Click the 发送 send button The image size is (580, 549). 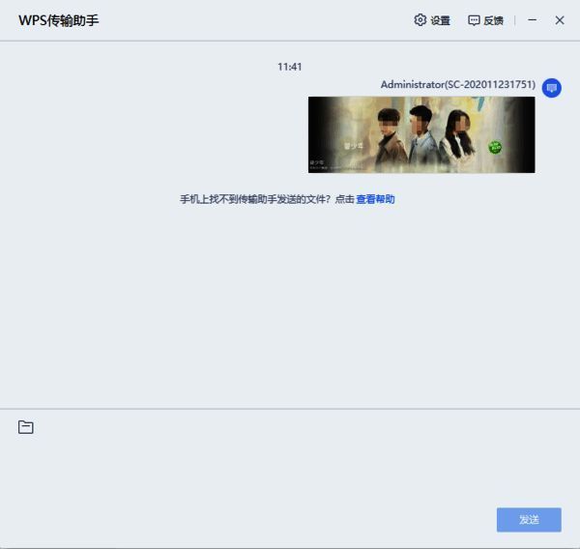[x=529, y=520]
